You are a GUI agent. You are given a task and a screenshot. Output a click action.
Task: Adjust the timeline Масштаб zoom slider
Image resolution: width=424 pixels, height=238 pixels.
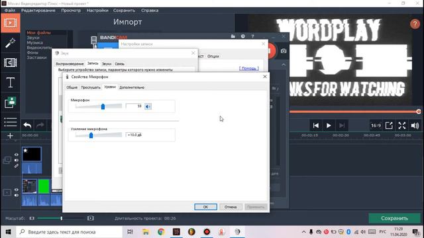coord(61,218)
